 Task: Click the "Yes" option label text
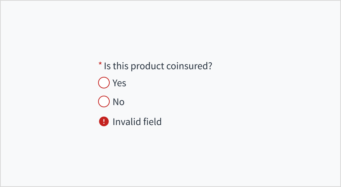tap(119, 83)
